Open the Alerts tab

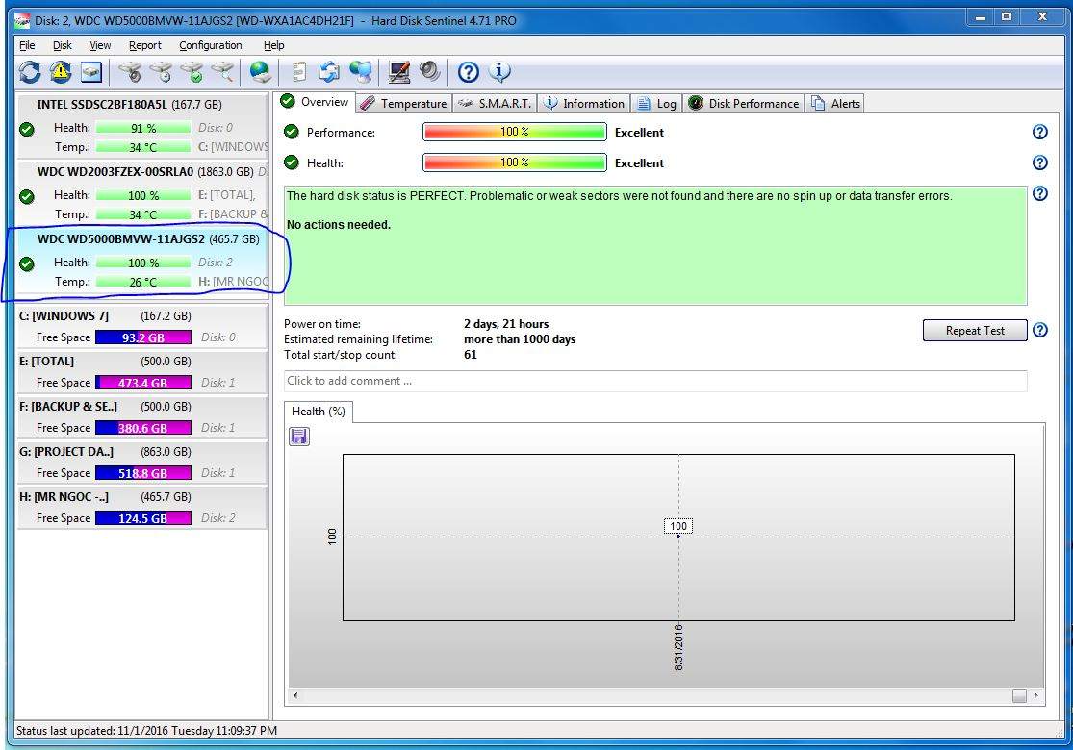click(x=835, y=103)
